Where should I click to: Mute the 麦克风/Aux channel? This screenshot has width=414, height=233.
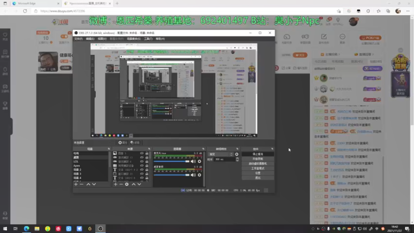[193, 162]
